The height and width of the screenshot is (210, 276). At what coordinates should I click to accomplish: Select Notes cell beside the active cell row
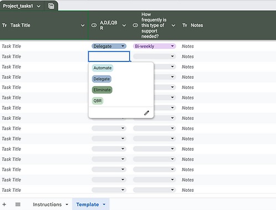tap(228, 57)
